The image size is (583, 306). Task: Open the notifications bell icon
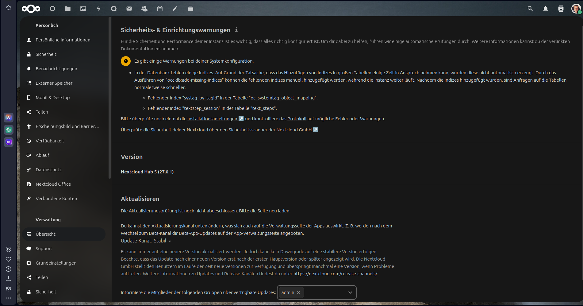tap(545, 9)
